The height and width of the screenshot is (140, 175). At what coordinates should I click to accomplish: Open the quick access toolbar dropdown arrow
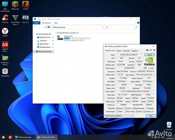(x=45, y=19)
